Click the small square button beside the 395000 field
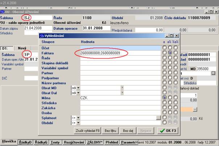The image size is (219, 146). pyautogui.click(x=213, y=73)
